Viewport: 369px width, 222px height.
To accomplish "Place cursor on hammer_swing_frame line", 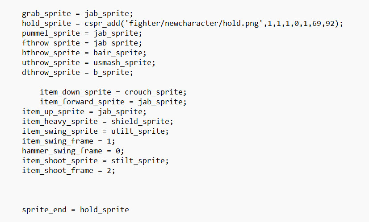I will [73, 151].
